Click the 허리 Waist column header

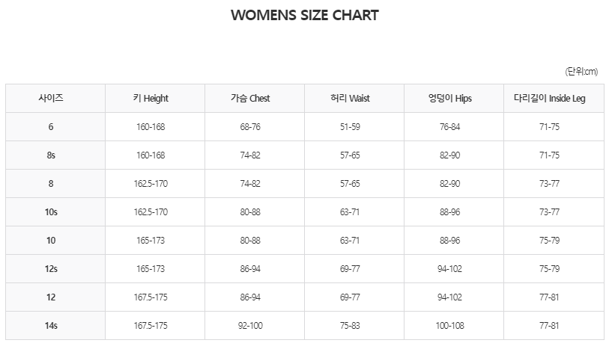point(350,98)
